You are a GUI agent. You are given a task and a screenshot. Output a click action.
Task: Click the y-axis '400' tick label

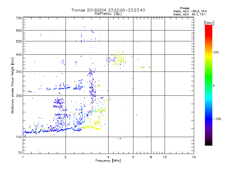[x=19, y=55]
